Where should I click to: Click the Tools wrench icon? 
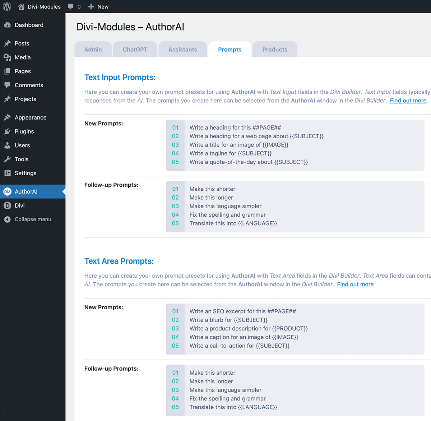point(7,159)
